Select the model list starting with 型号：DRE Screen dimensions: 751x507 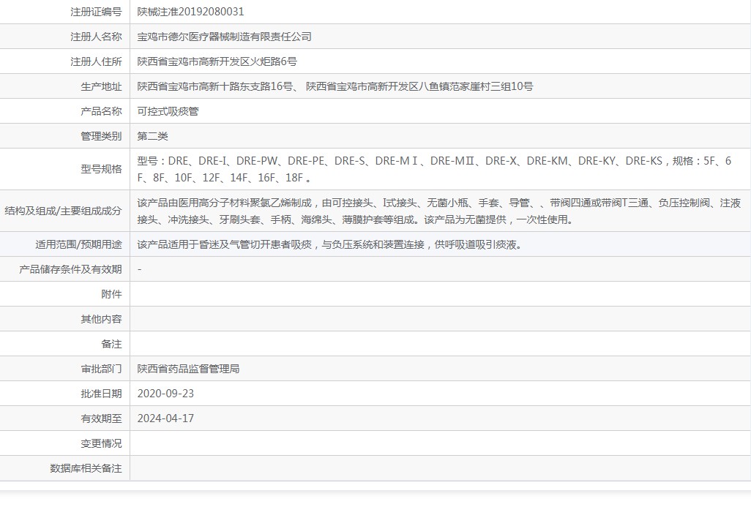(434, 169)
